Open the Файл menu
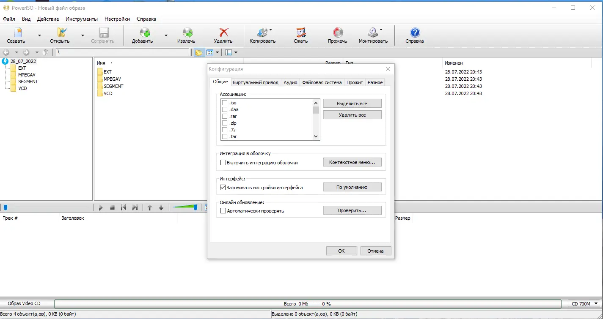Viewport: 603px width, 319px height. point(9,19)
